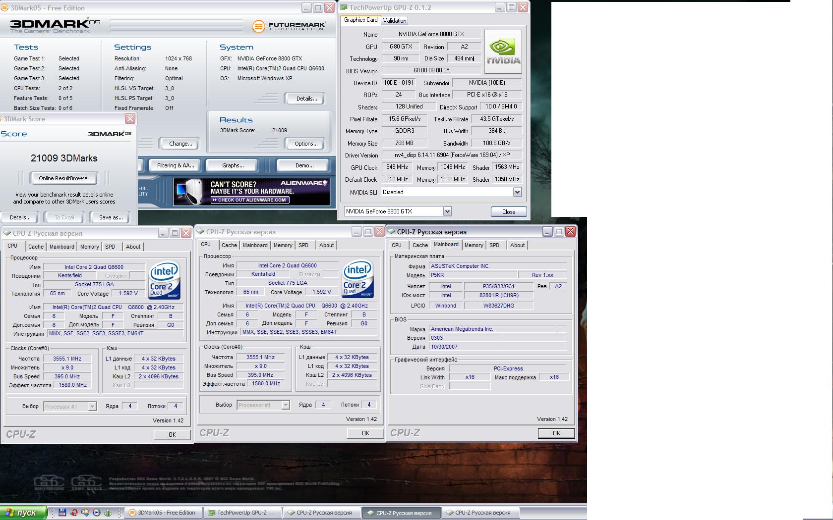Open About tab in middle CPU-Z window
The width and height of the screenshot is (833, 520).
coord(326,245)
